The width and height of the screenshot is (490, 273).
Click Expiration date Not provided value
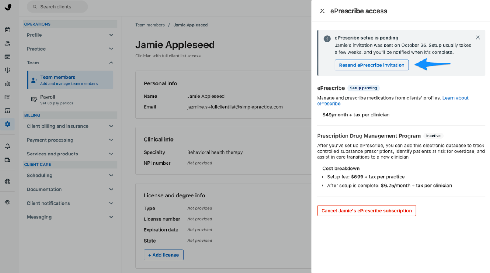click(199, 230)
